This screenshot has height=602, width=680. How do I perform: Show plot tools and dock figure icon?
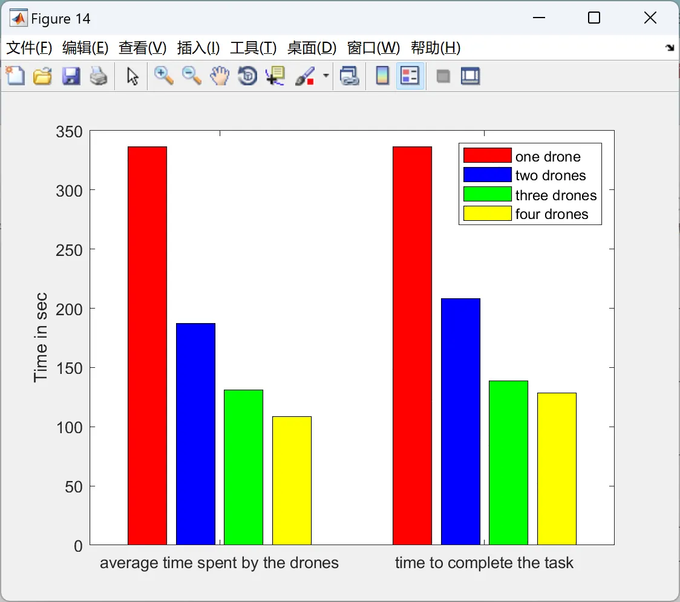tap(470, 76)
